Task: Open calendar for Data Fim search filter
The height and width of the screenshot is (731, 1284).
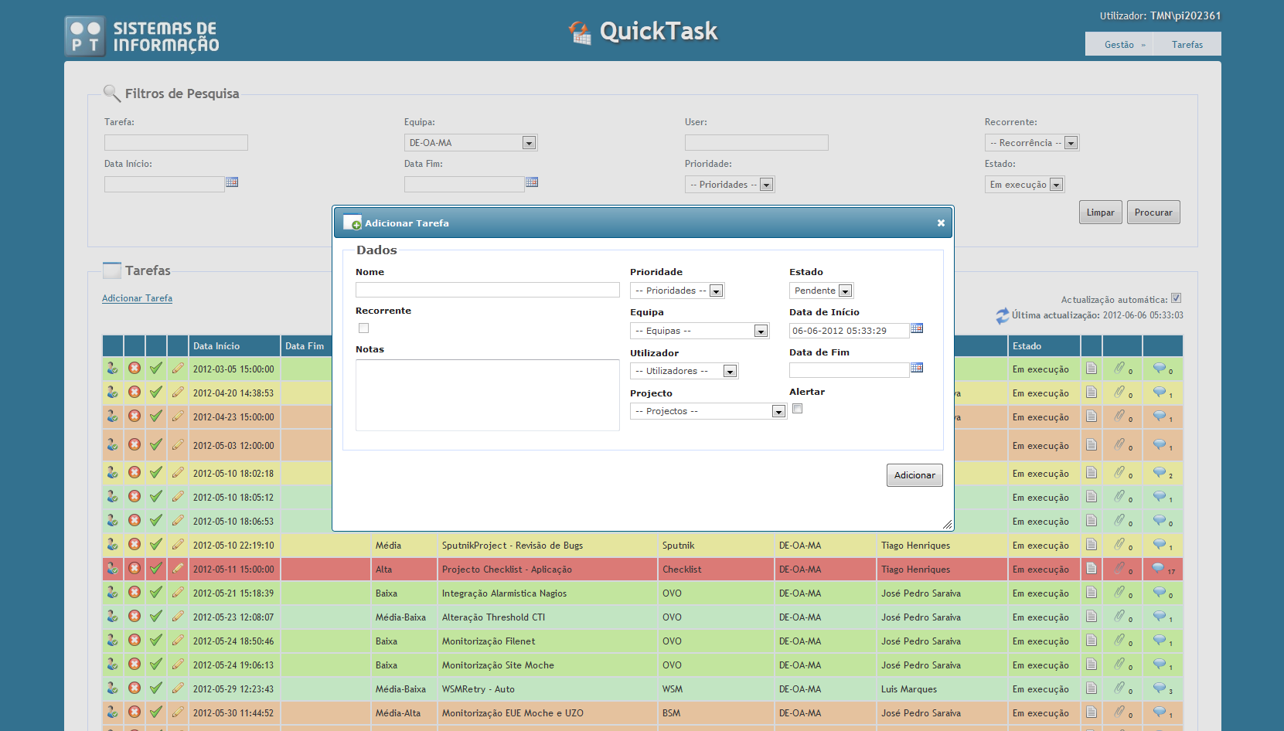Action: tap(532, 182)
